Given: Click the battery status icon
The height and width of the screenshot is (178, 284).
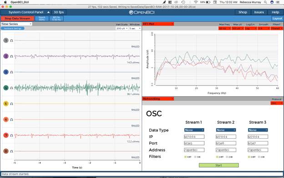Looking at the screenshot, I should [x=208, y=2].
